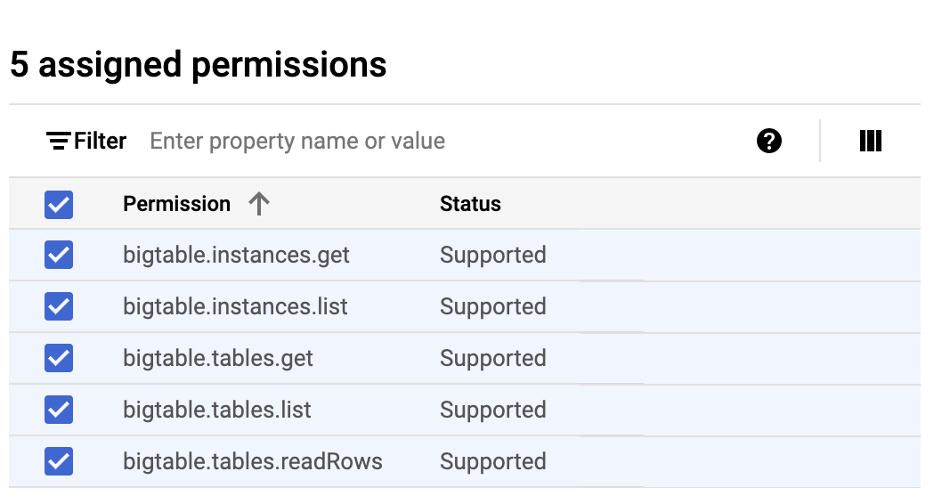Image resolution: width=942 pixels, height=504 pixels.
Task: Toggle the select-all checkbox in the header row
Action: [x=59, y=205]
